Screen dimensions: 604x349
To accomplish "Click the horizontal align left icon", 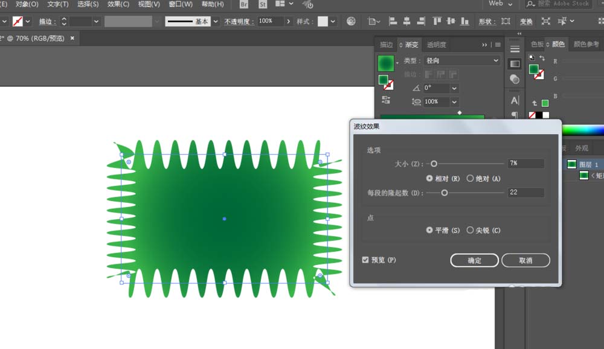I will [393, 21].
